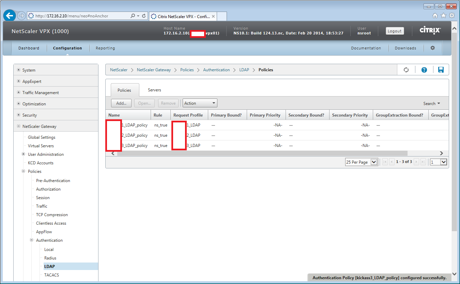This screenshot has height=284, width=460.
Task: Click the NetScaler breadcrumb link
Action: tap(119, 70)
